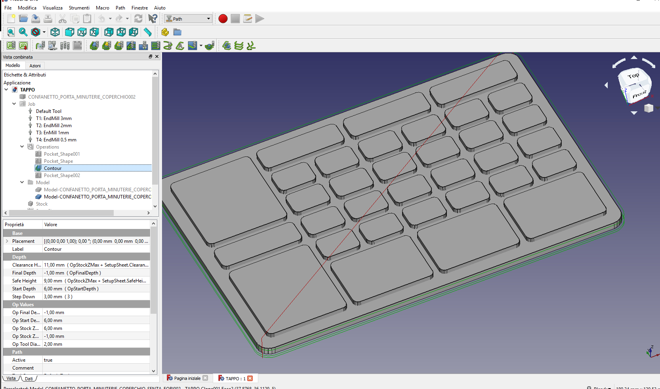Open the Modifica menu
The height and width of the screenshot is (389, 660).
pos(27,8)
